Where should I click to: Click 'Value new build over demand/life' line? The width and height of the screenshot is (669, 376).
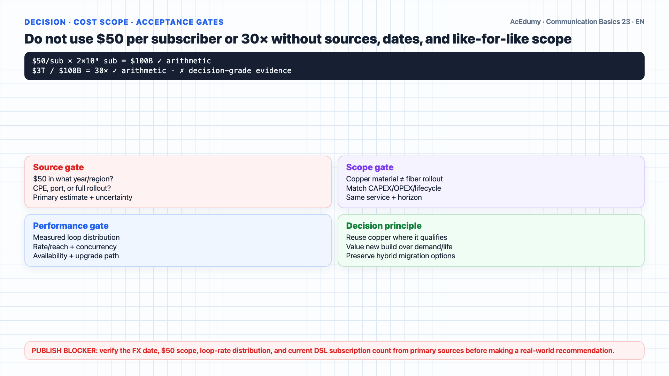click(x=399, y=247)
